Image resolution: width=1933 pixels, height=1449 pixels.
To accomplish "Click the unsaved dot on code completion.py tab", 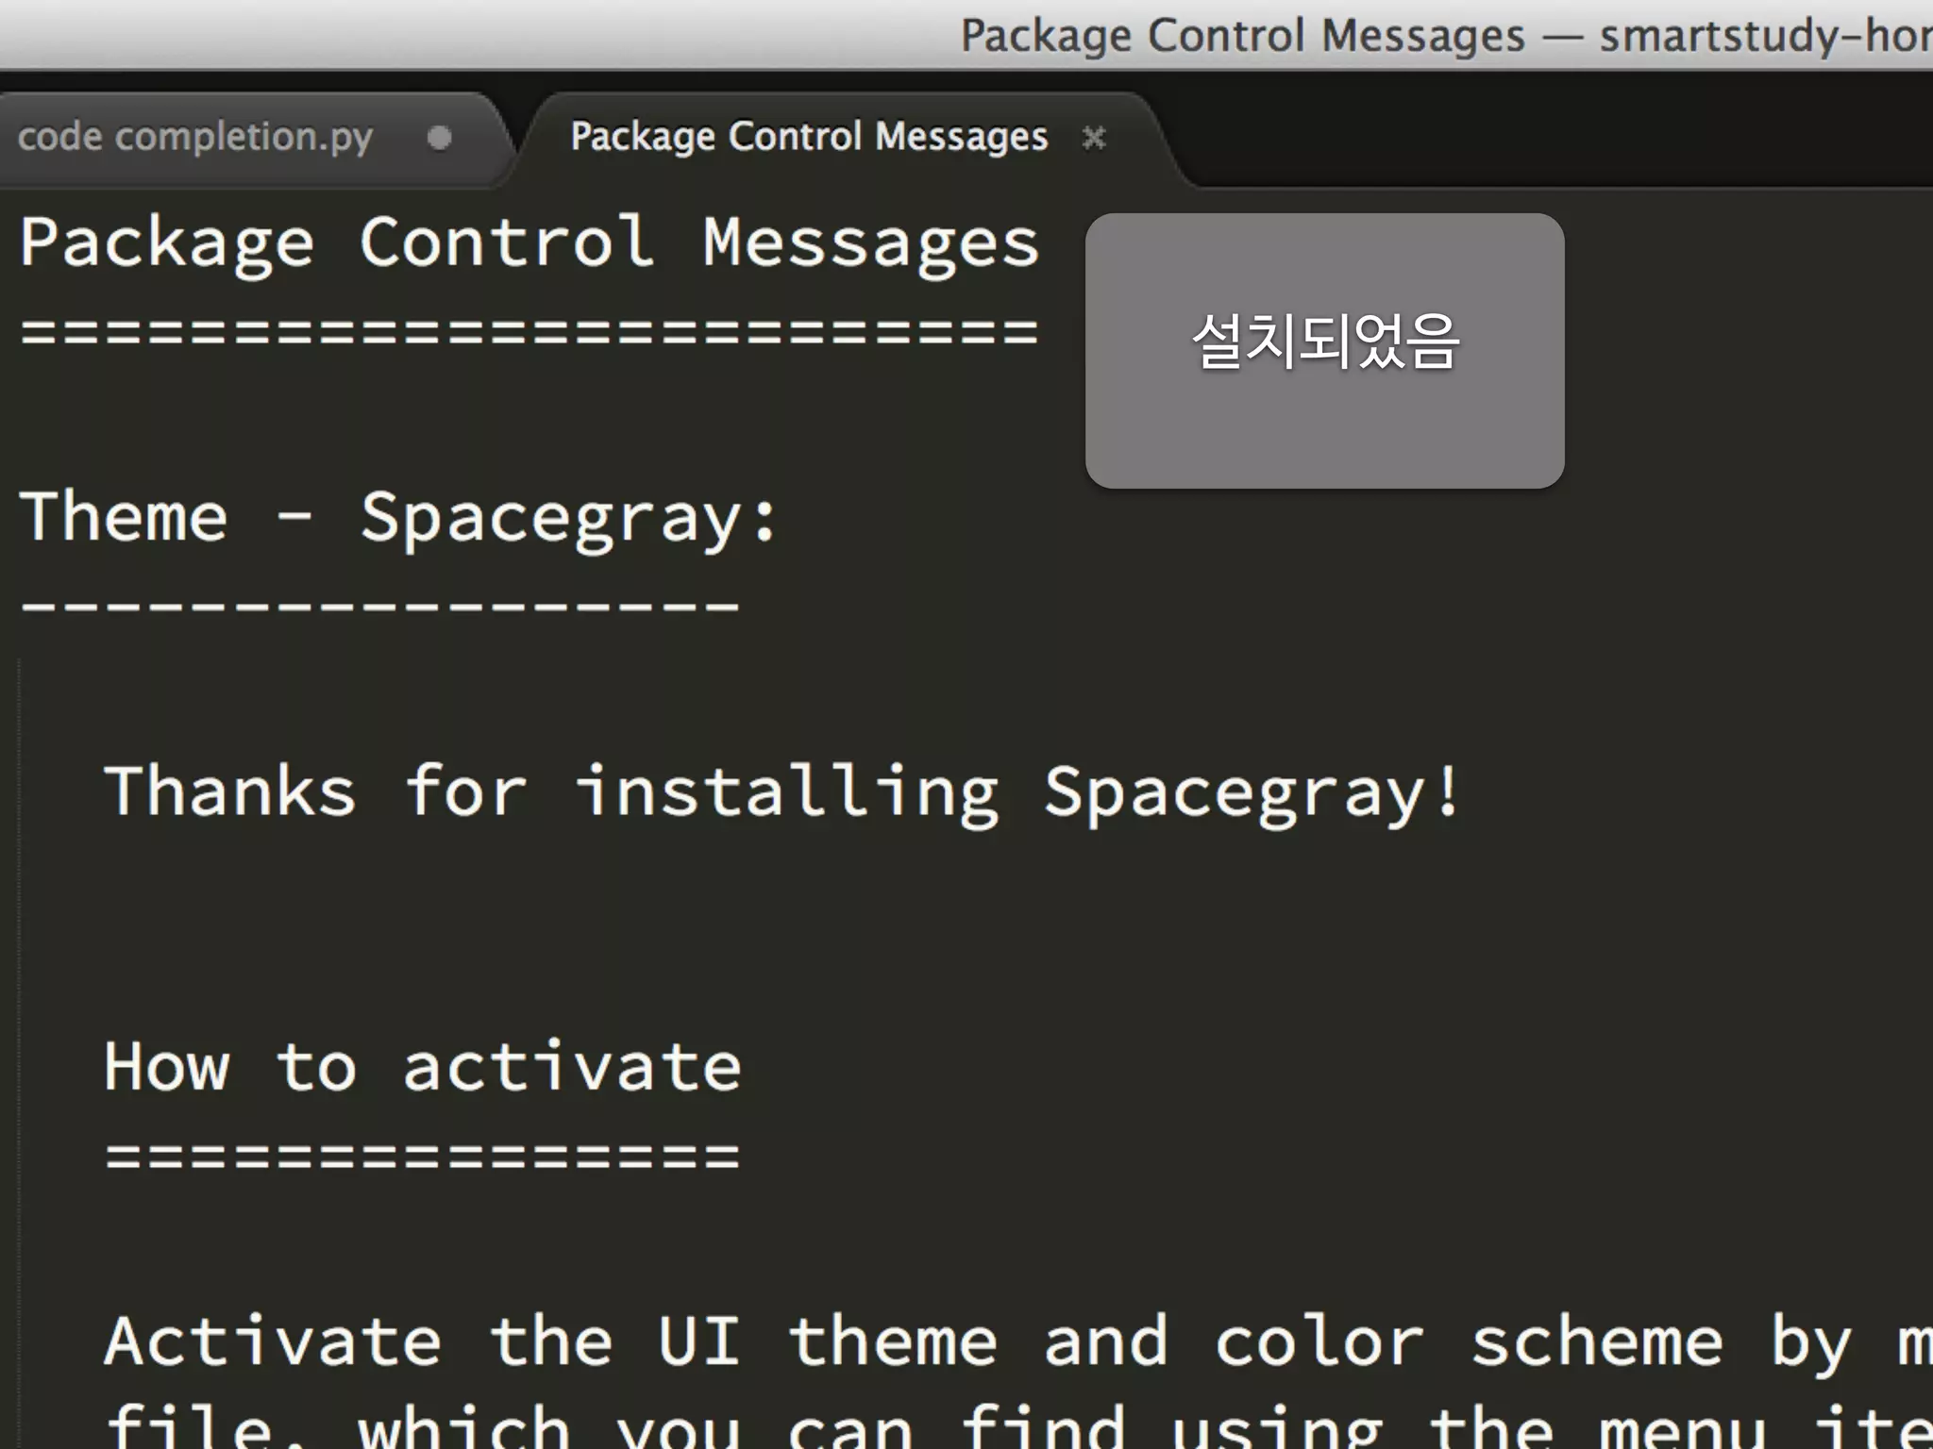I will tap(439, 138).
